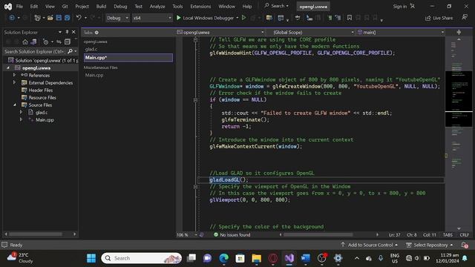Expand the External Dependencies node

[14, 82]
